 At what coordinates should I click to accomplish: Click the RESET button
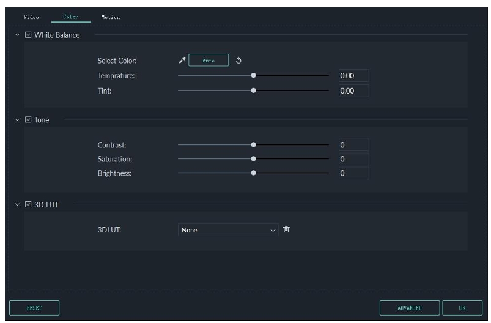(x=34, y=308)
